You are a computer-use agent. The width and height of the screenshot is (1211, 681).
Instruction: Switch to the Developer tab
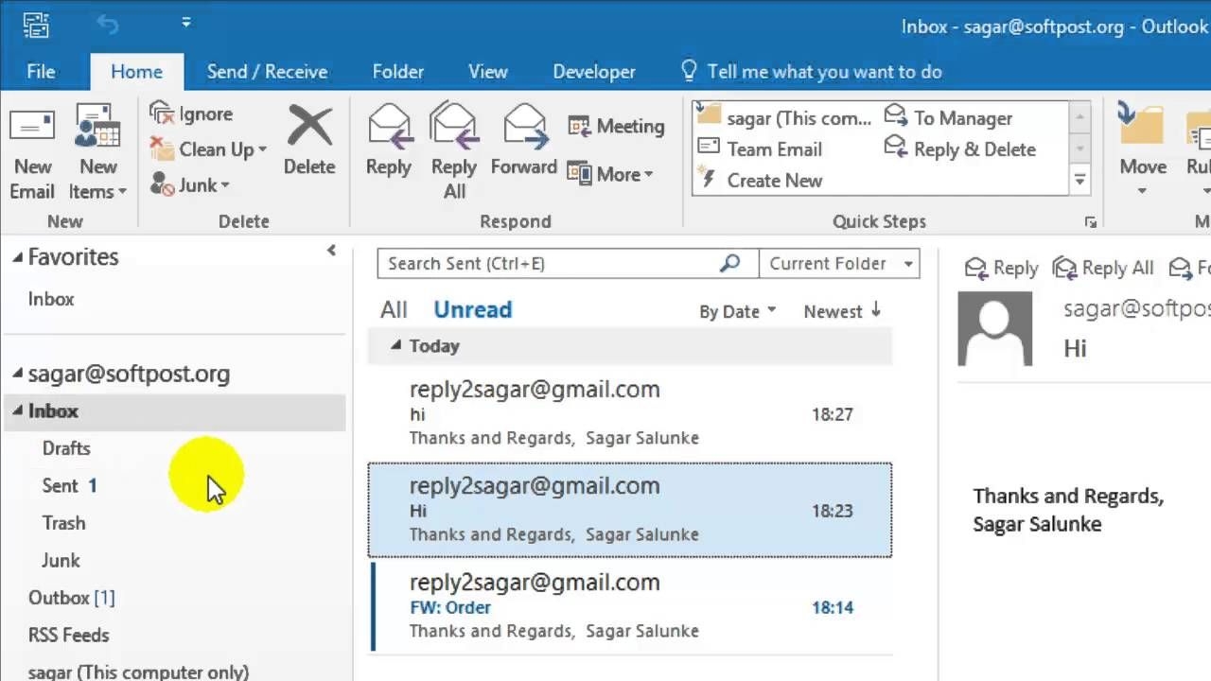coord(594,72)
